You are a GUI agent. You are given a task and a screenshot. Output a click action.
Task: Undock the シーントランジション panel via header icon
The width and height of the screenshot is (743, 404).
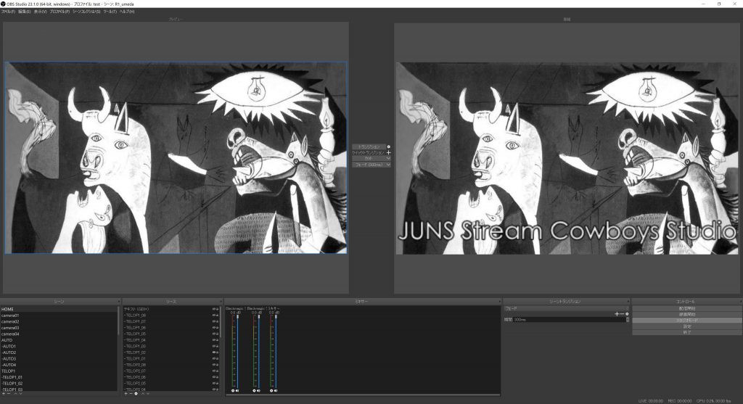click(628, 301)
